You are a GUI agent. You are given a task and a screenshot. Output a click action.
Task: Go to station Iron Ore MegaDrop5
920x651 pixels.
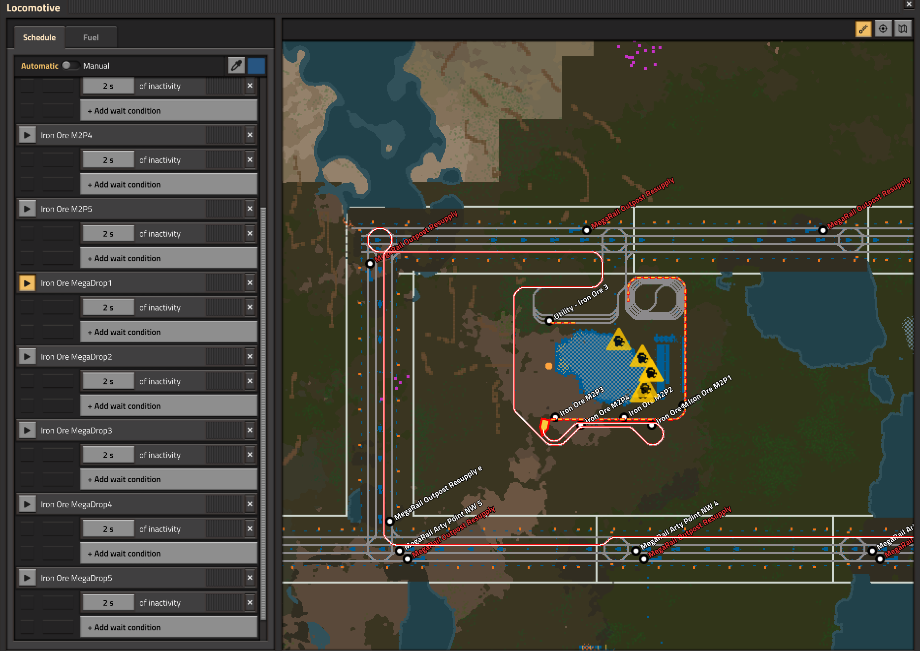27,578
